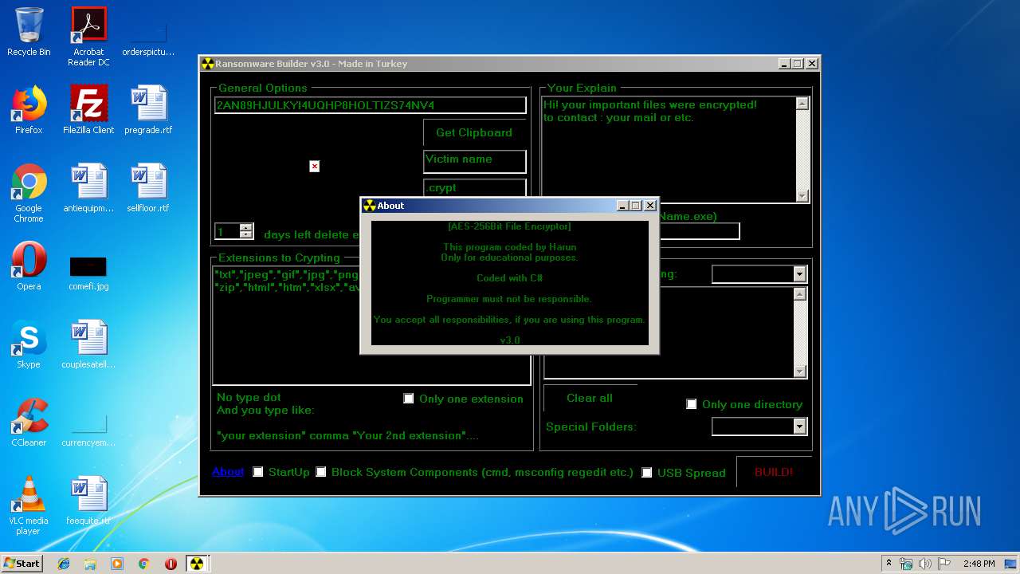Open antiequipm document on desktop

pos(88,188)
